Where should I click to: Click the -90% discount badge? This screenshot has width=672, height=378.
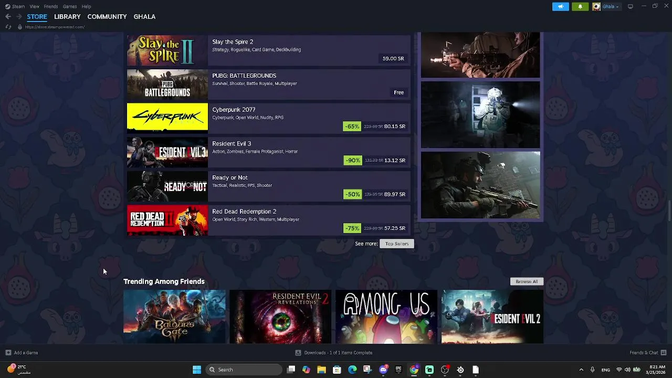tap(352, 160)
